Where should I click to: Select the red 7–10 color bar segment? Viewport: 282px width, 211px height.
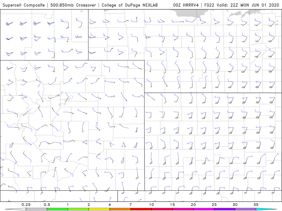pyautogui.click(x=141, y=209)
